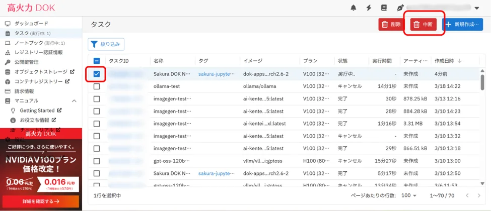The width and height of the screenshot is (491, 211).
Task: Click 詳細を確認する in the banner
Action: (x=41, y=201)
